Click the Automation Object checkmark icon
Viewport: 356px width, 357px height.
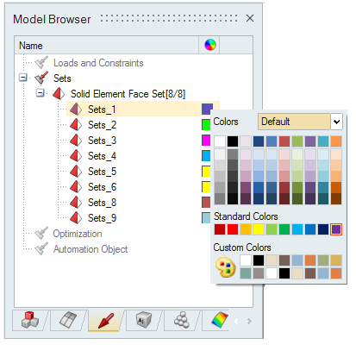[x=41, y=249]
